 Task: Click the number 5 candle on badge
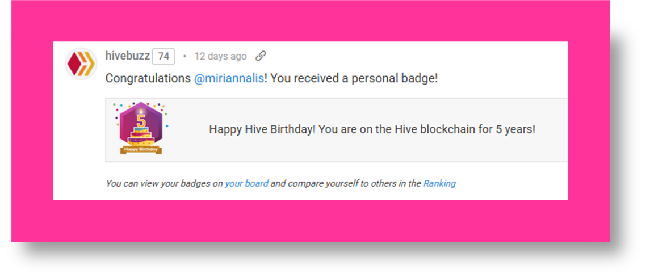(x=141, y=121)
